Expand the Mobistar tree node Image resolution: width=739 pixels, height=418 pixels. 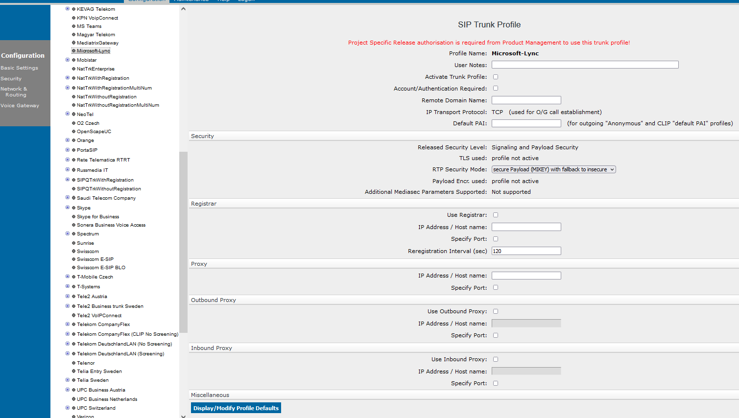click(68, 60)
